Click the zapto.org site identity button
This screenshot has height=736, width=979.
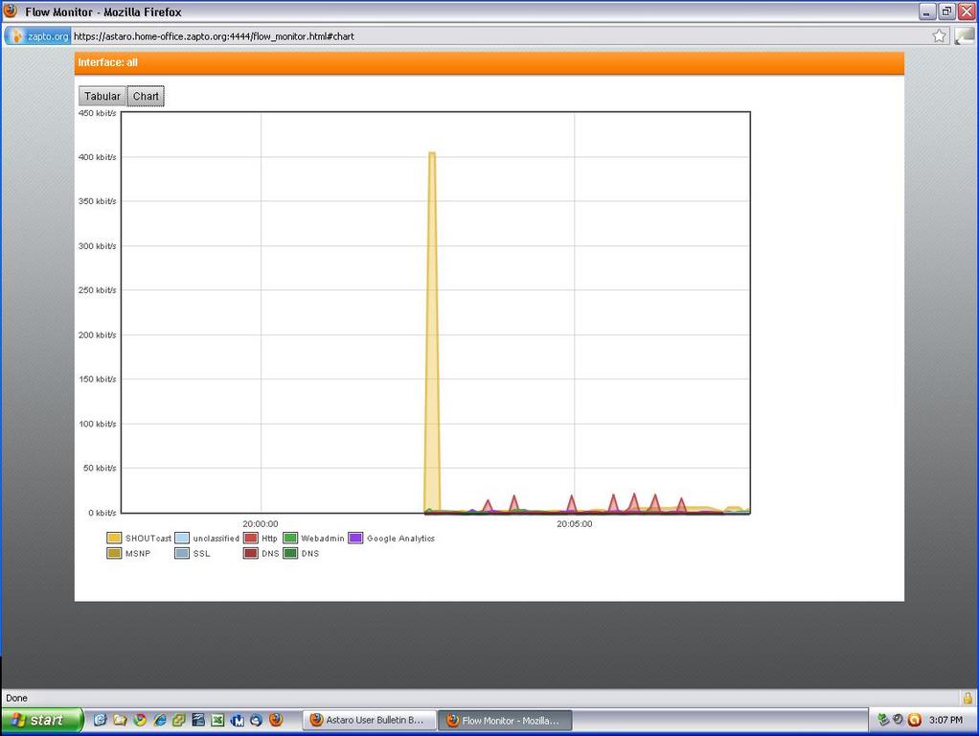click(38, 36)
